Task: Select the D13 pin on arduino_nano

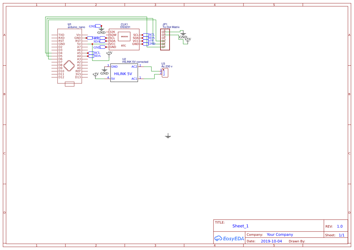Action: (78, 77)
